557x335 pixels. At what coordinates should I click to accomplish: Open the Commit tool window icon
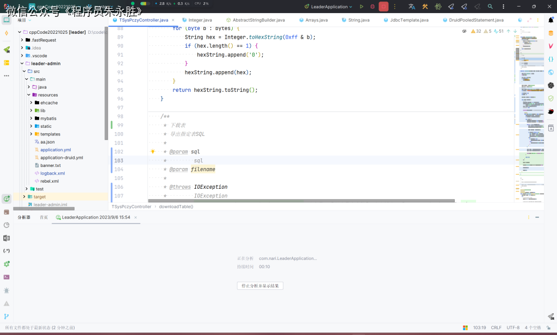click(7, 33)
